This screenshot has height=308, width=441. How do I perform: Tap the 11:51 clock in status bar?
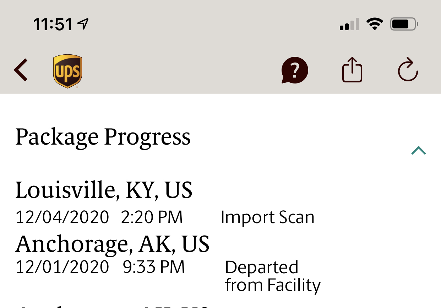pos(53,25)
